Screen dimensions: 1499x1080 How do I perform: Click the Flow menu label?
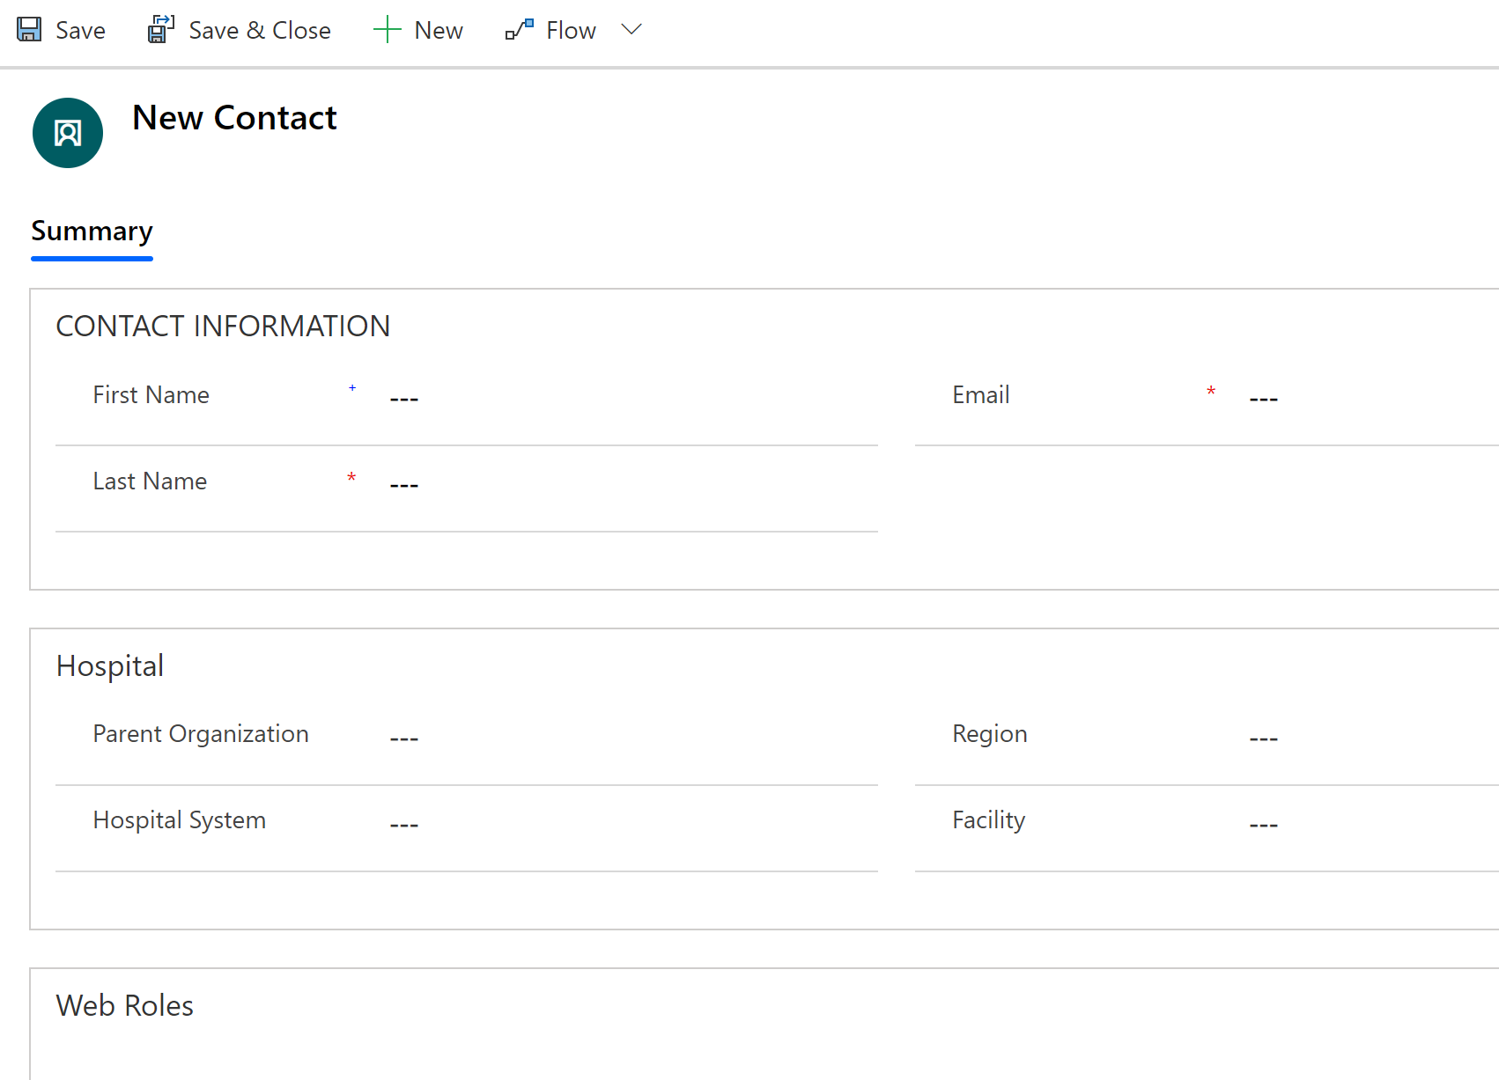point(571,31)
